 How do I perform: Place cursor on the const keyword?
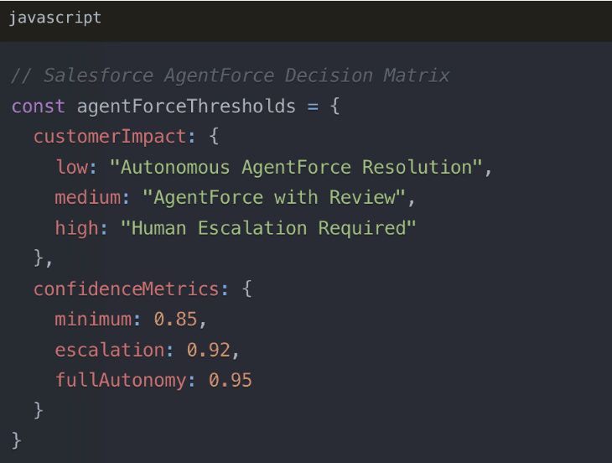39,107
